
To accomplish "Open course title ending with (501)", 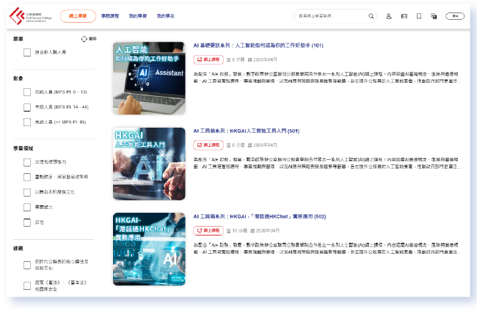I will 247,131.
